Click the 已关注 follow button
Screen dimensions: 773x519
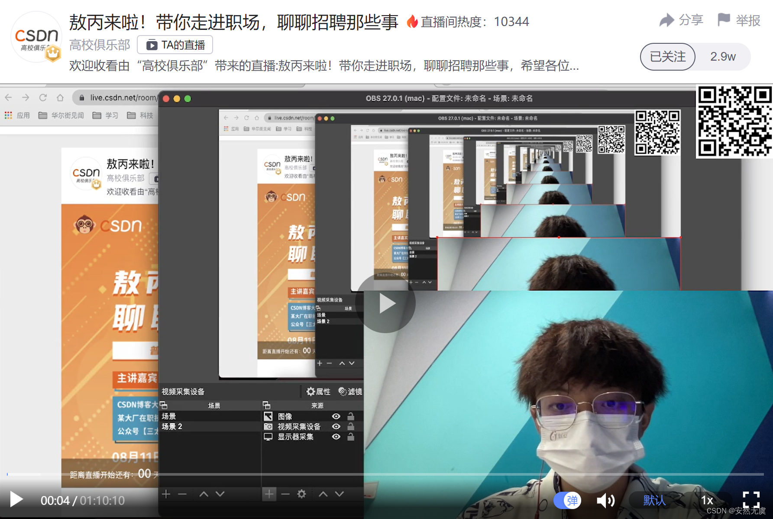(x=668, y=57)
